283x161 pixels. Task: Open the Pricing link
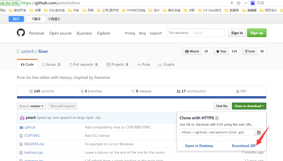coord(130,33)
